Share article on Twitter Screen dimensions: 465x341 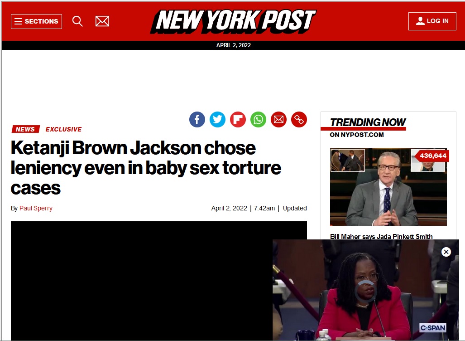(x=217, y=119)
